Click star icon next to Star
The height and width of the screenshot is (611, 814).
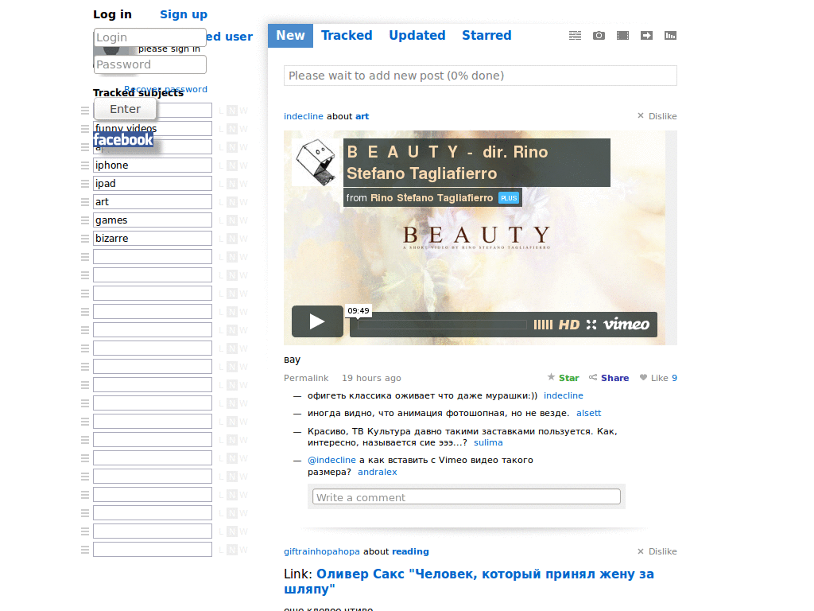click(551, 377)
